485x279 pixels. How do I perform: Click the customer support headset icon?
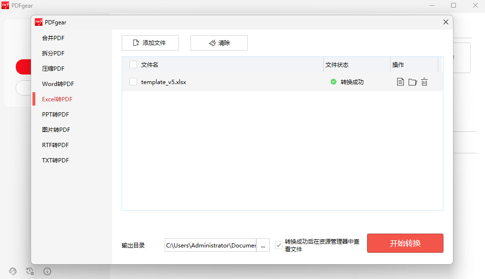[x=12, y=271]
